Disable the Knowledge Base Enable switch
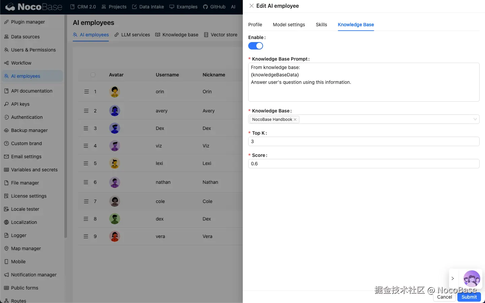Viewport: 485px width, 303px height. 256,46
